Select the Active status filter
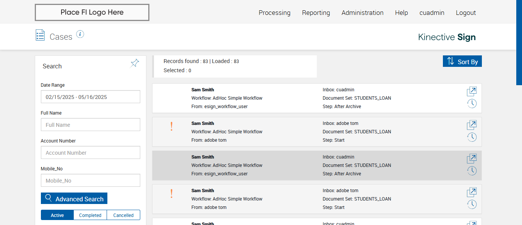 (x=57, y=215)
